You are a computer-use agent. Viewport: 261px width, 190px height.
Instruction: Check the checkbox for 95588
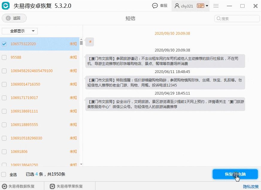[4, 57]
